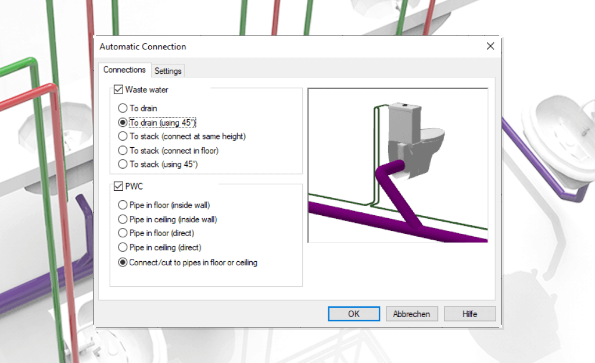
Task: Select "Connect/cut to pipes in floor or ceiling"
Action: click(123, 262)
